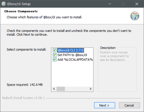Viewport: 144px width, 112px height.
Task: Click the Description group box label
Action: point(108,48)
